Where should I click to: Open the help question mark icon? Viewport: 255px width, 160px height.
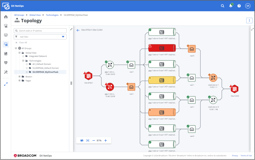[239, 6]
